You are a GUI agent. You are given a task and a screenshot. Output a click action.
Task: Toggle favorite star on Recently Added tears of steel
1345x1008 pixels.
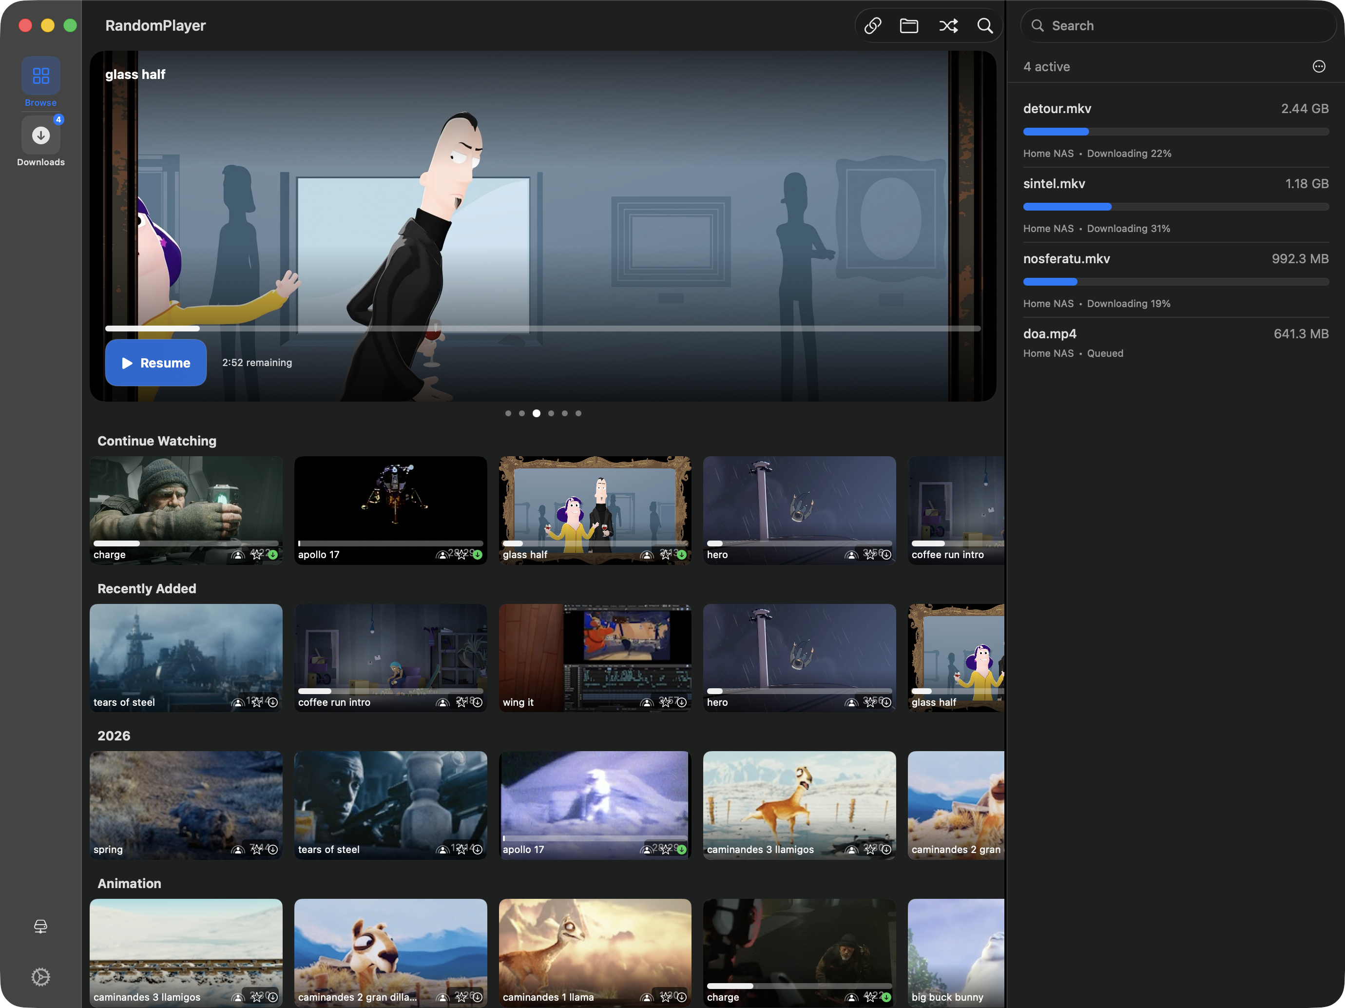click(257, 702)
